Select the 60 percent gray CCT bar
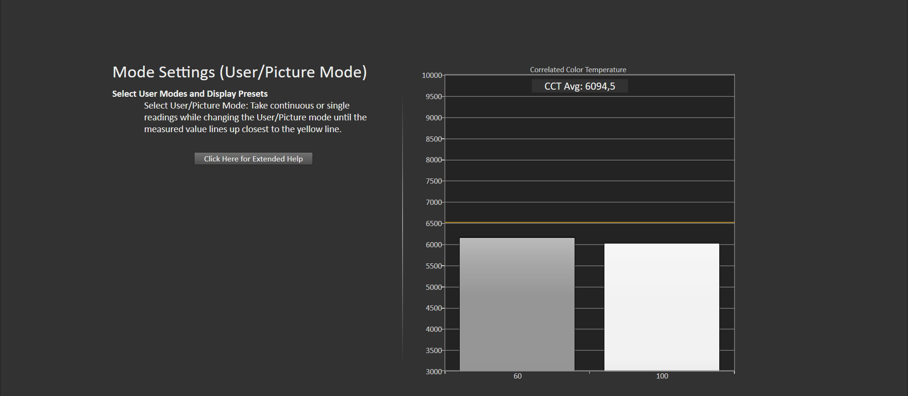The width and height of the screenshot is (908, 396). coord(517,304)
